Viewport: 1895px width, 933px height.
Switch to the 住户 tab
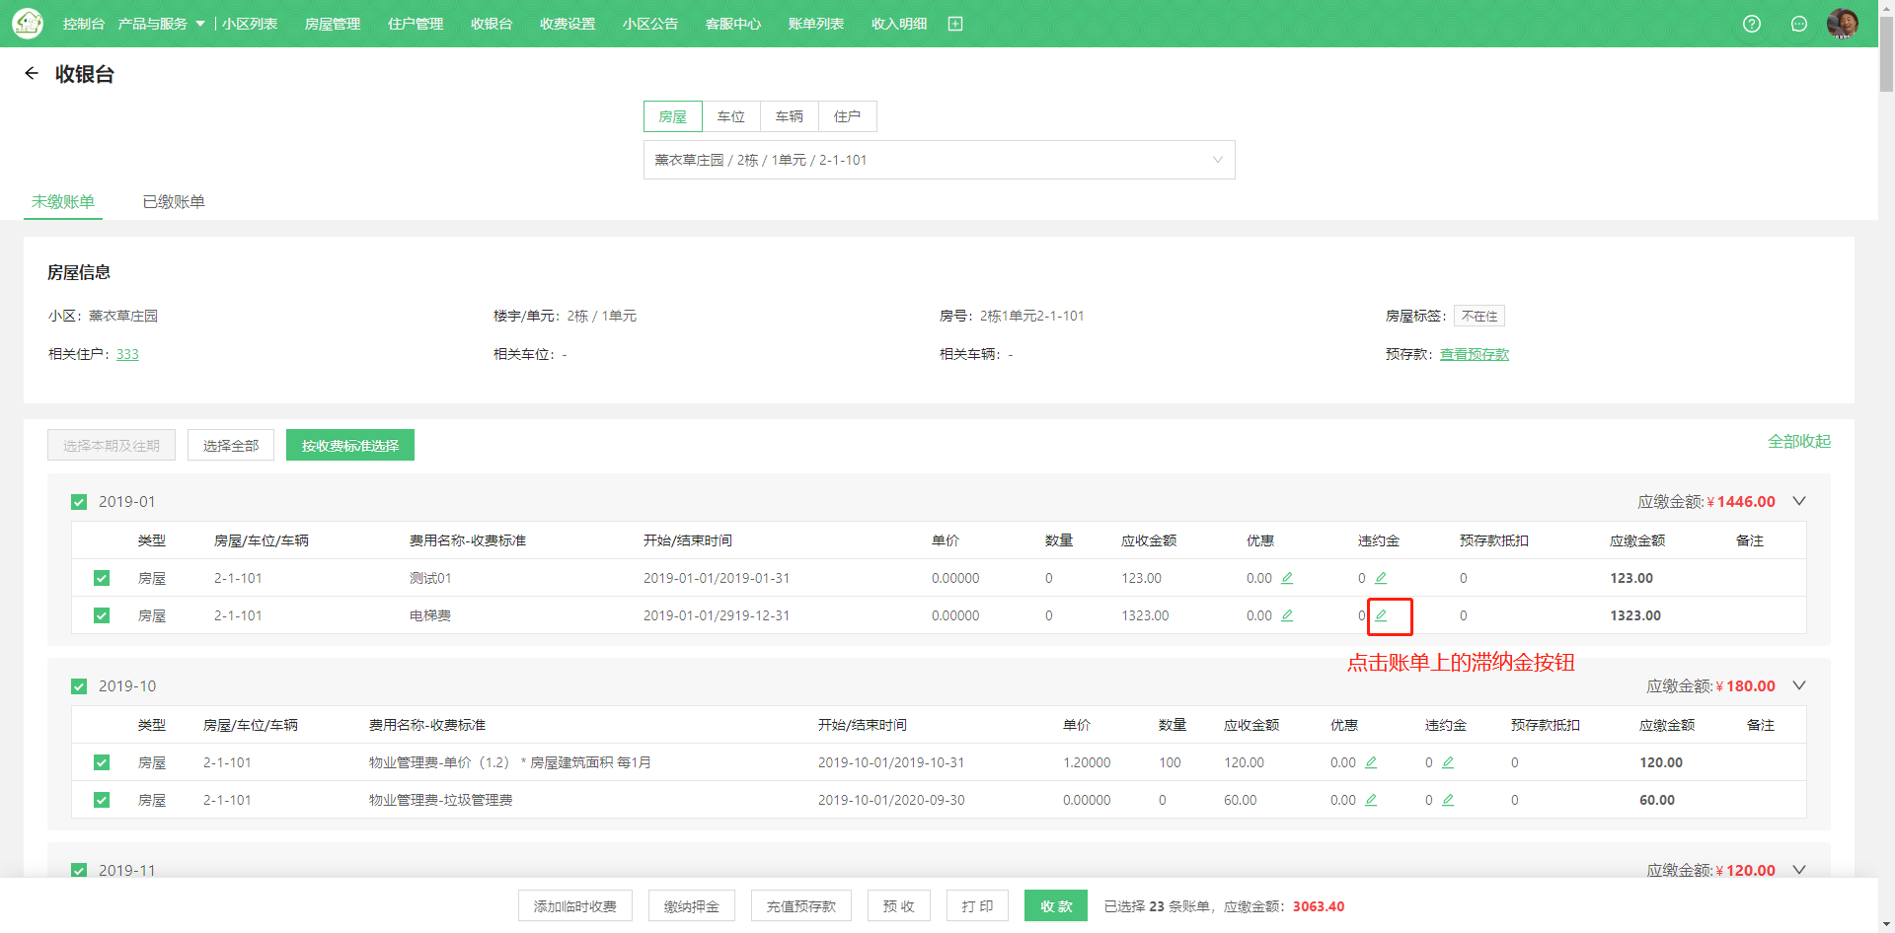coord(847,116)
